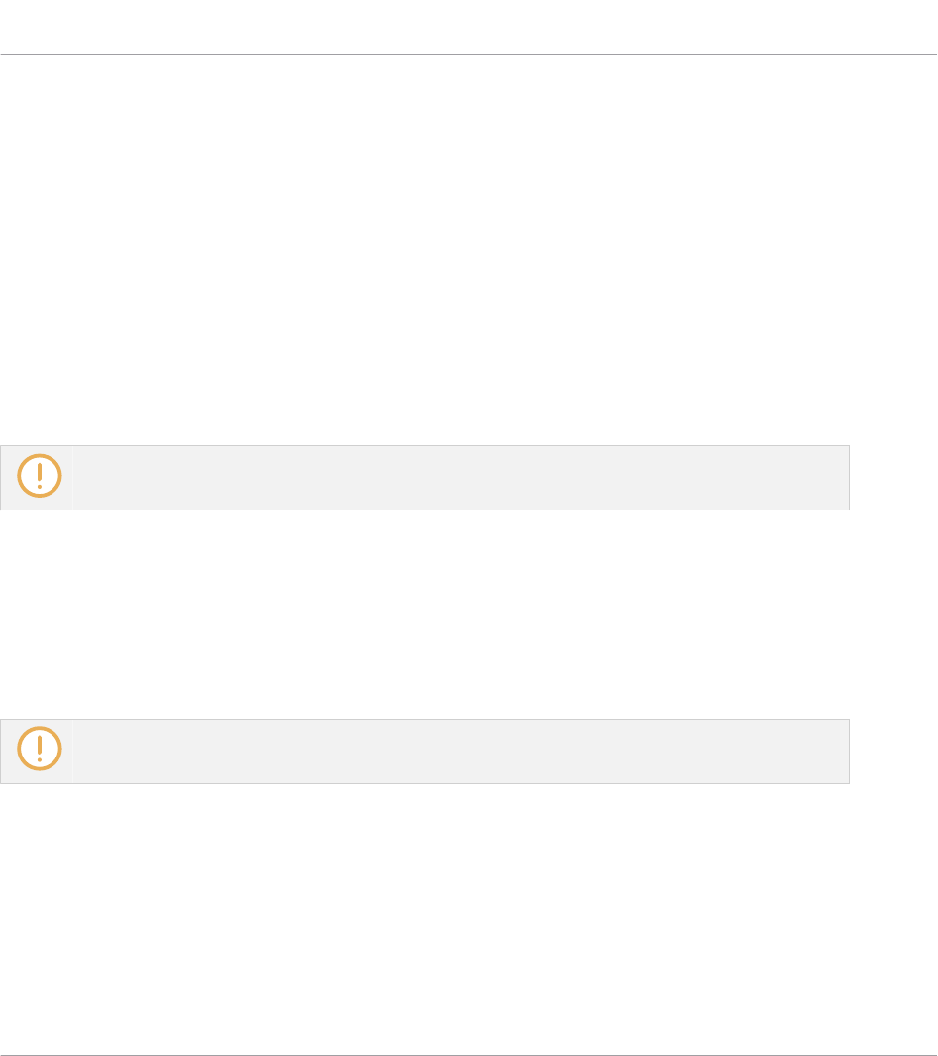The width and height of the screenshot is (938, 1056).
Task: Click the blank page area between both notes
Action: [x=469, y=615]
